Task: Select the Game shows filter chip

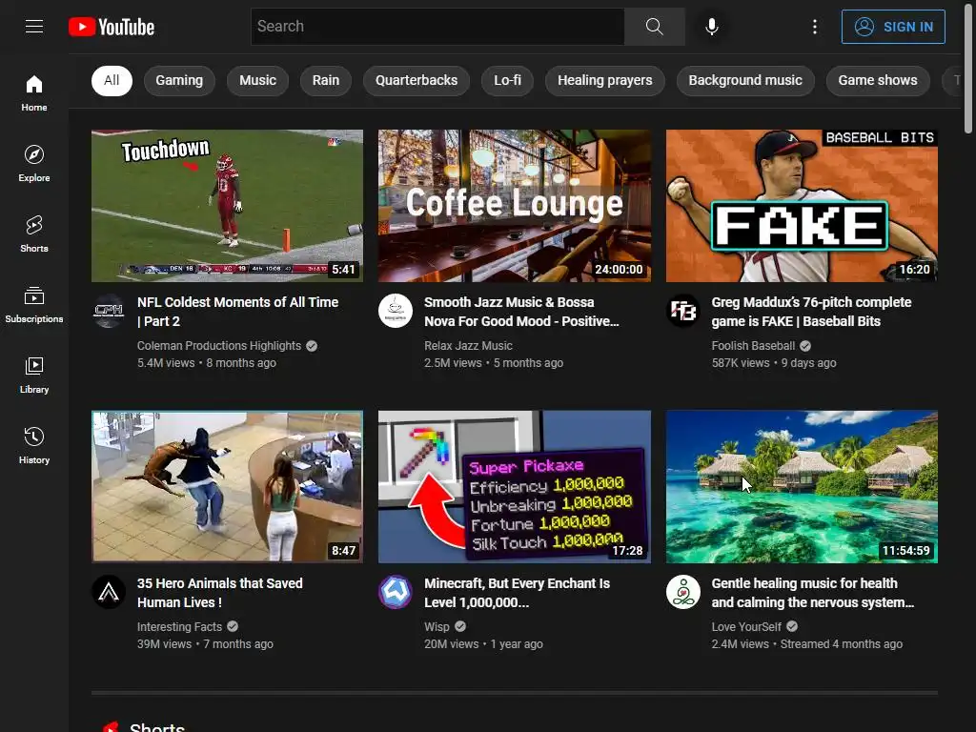Action: 878,81
